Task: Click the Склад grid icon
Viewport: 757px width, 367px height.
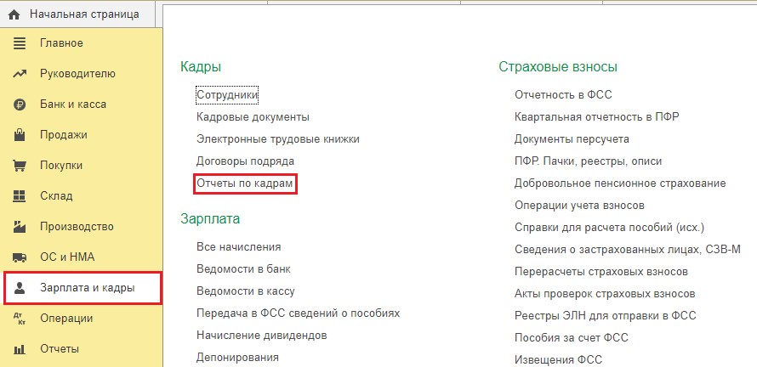Action: (x=20, y=196)
